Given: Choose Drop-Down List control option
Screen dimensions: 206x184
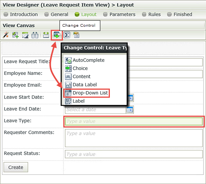Looking at the screenshot, I should click(x=87, y=93).
